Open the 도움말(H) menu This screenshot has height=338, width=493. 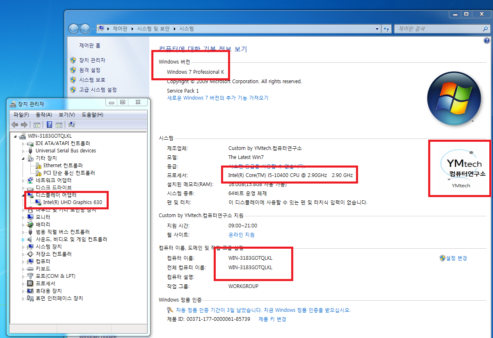[92, 115]
